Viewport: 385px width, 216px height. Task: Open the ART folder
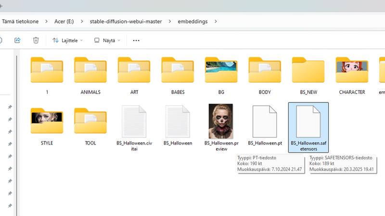134,70
